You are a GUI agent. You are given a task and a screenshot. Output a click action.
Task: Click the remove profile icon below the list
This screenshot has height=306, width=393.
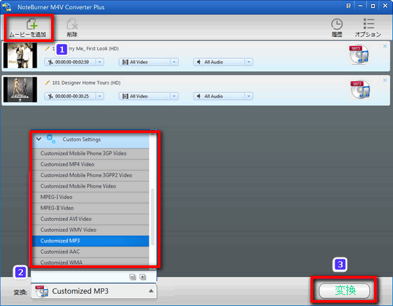coord(132,277)
